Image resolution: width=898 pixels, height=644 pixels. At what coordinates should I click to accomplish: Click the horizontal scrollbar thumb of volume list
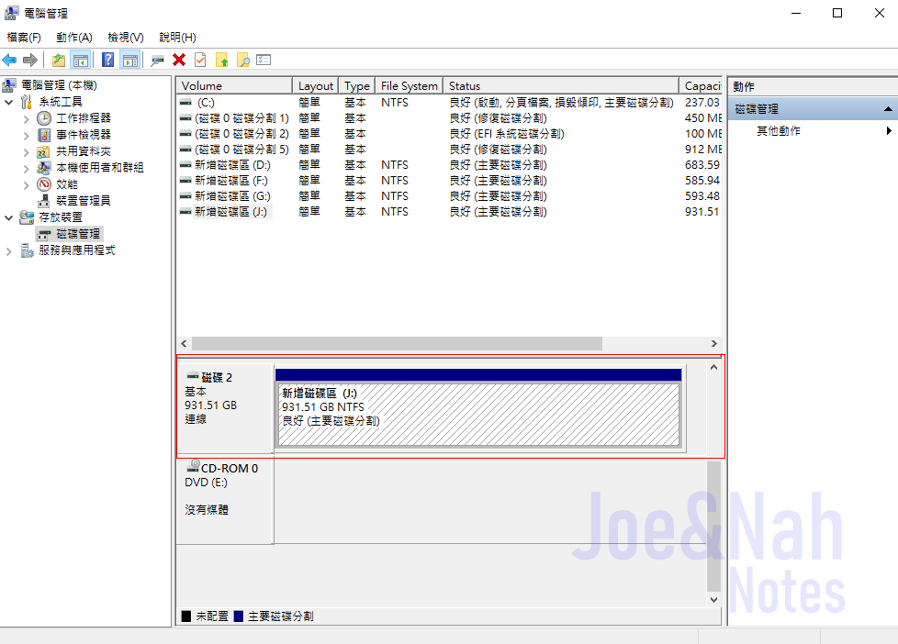pos(397,343)
